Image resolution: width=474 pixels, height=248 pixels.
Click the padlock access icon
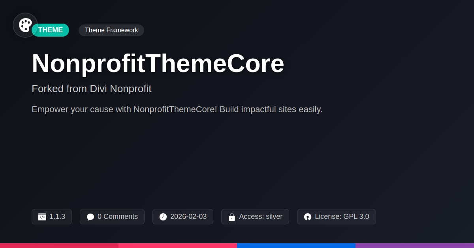(x=232, y=217)
